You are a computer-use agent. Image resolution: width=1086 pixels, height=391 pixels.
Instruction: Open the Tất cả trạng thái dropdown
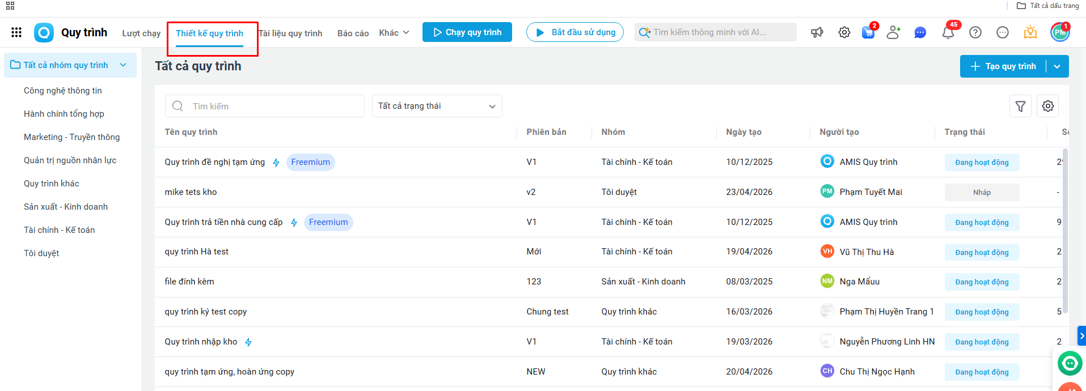click(437, 106)
